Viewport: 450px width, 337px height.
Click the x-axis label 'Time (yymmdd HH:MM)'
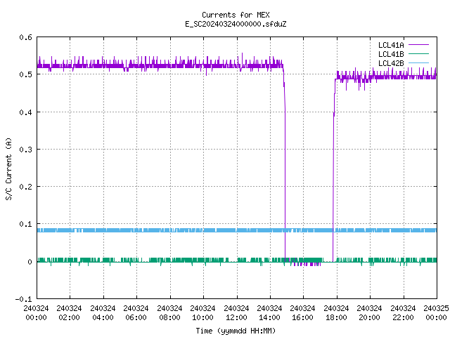click(x=236, y=331)
